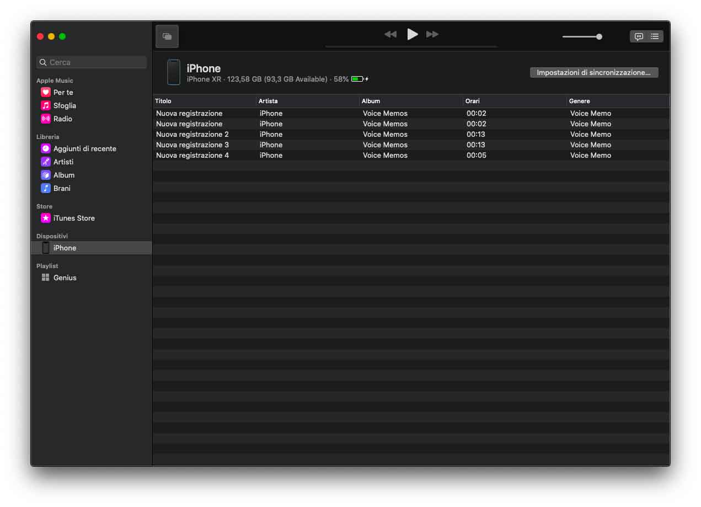
Task: Click the iPhone device title heading
Action: (204, 68)
